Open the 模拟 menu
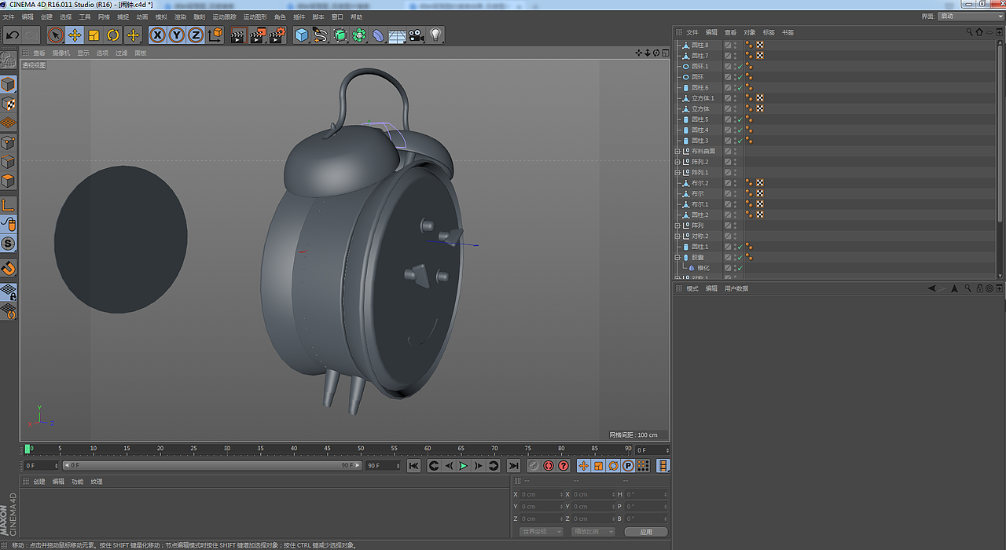This screenshot has height=550, width=1006. coord(161,16)
